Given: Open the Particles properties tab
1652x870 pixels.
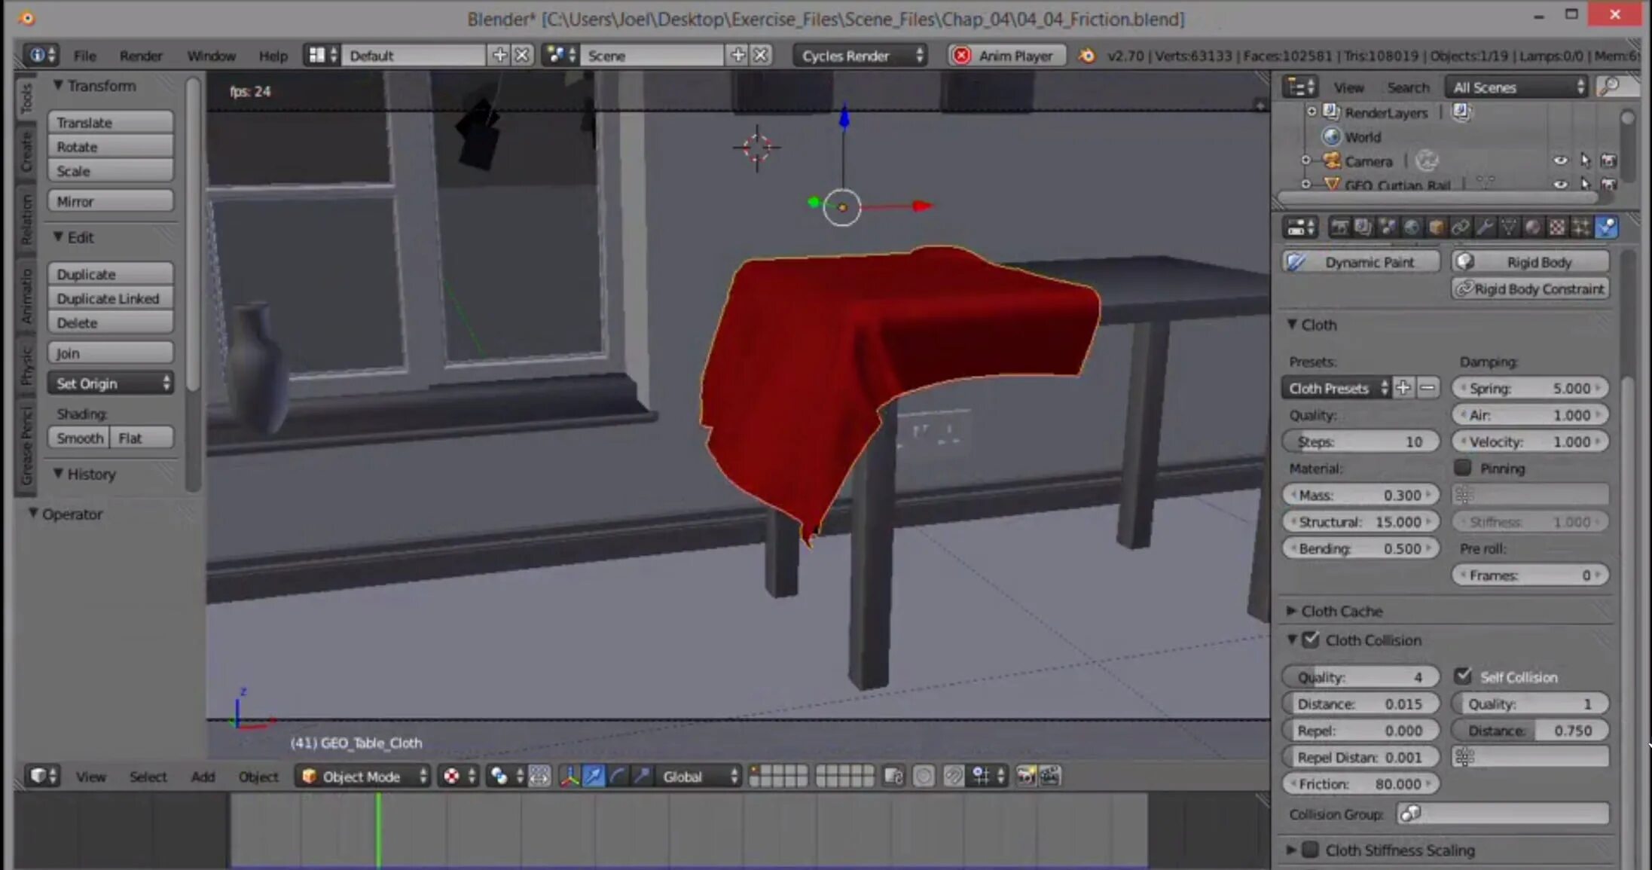Looking at the screenshot, I should (x=1581, y=227).
